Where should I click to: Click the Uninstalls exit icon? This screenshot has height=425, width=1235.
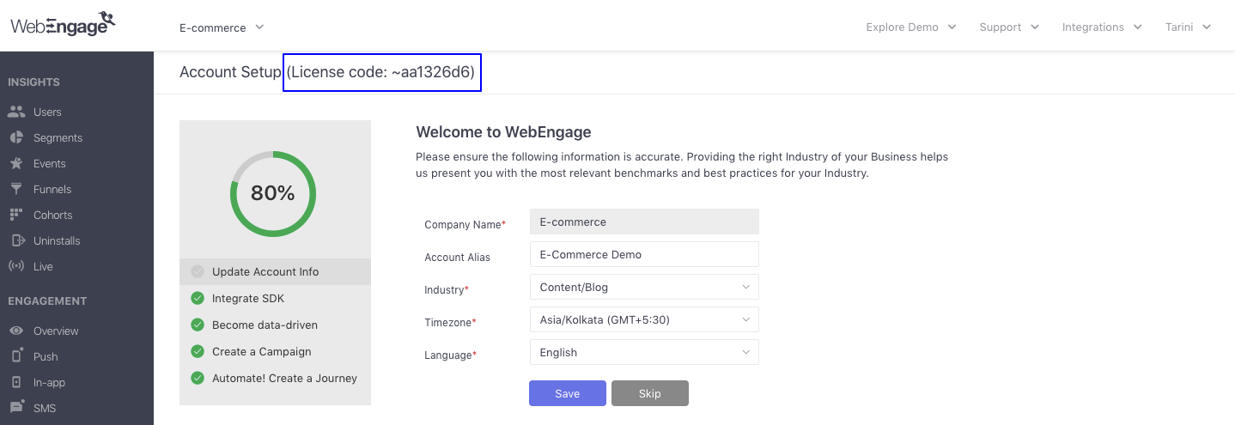point(16,240)
